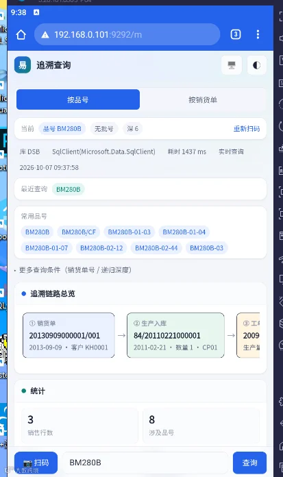Open the browser three-dot menu

click(258, 34)
